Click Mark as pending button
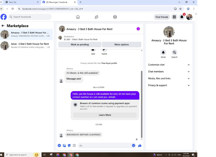Image resolution: width=216 pixels, height=157 pixels. (80, 45)
